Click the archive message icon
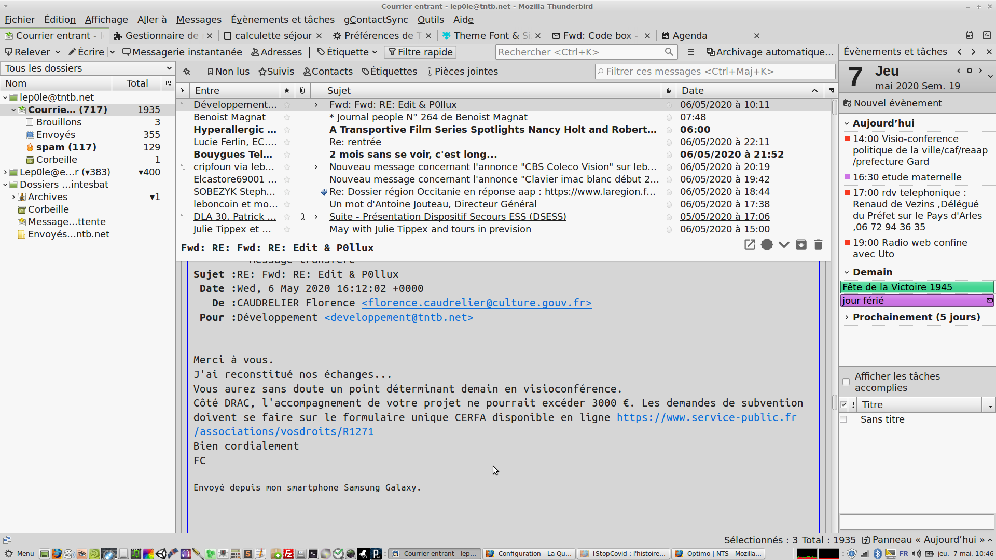 coord(801,245)
